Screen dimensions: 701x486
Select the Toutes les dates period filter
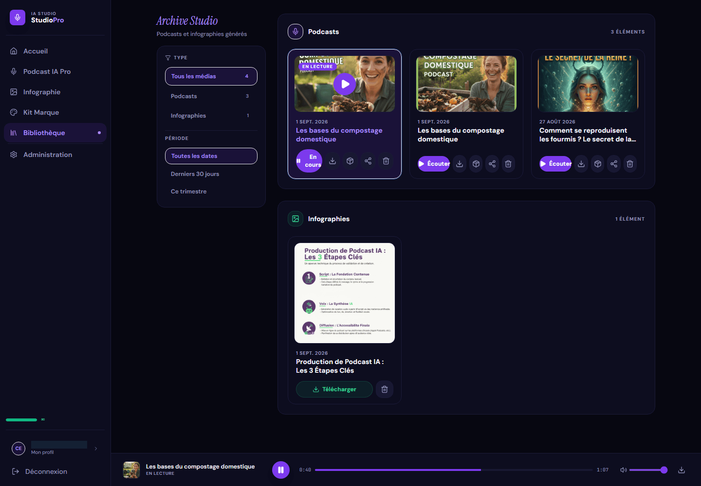[x=211, y=156]
